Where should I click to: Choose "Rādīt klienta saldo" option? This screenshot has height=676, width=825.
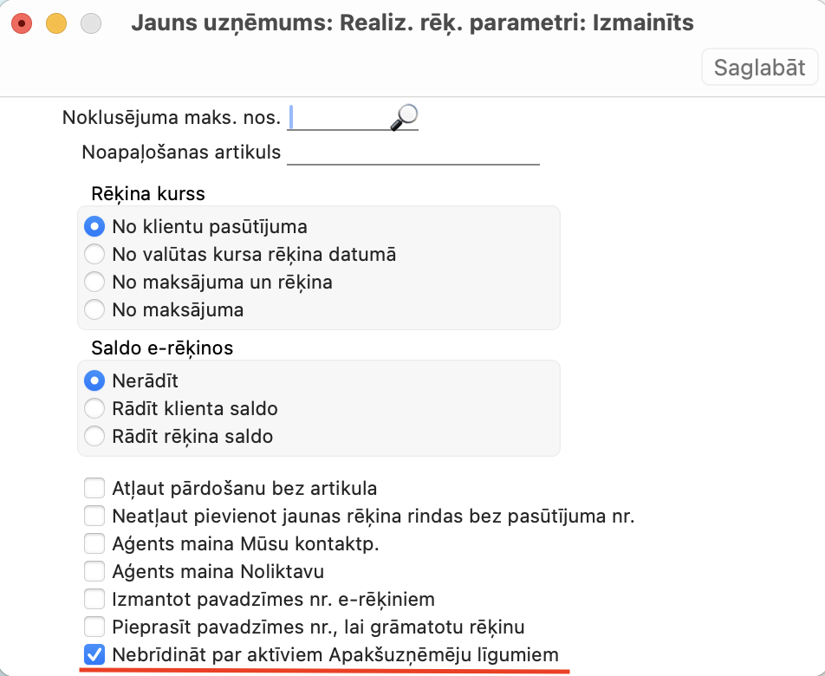pos(94,408)
